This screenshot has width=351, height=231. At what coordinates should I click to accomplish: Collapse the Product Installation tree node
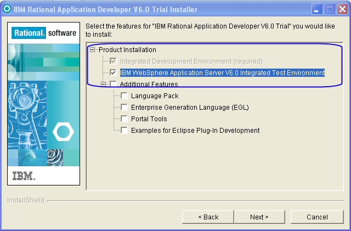(92, 49)
